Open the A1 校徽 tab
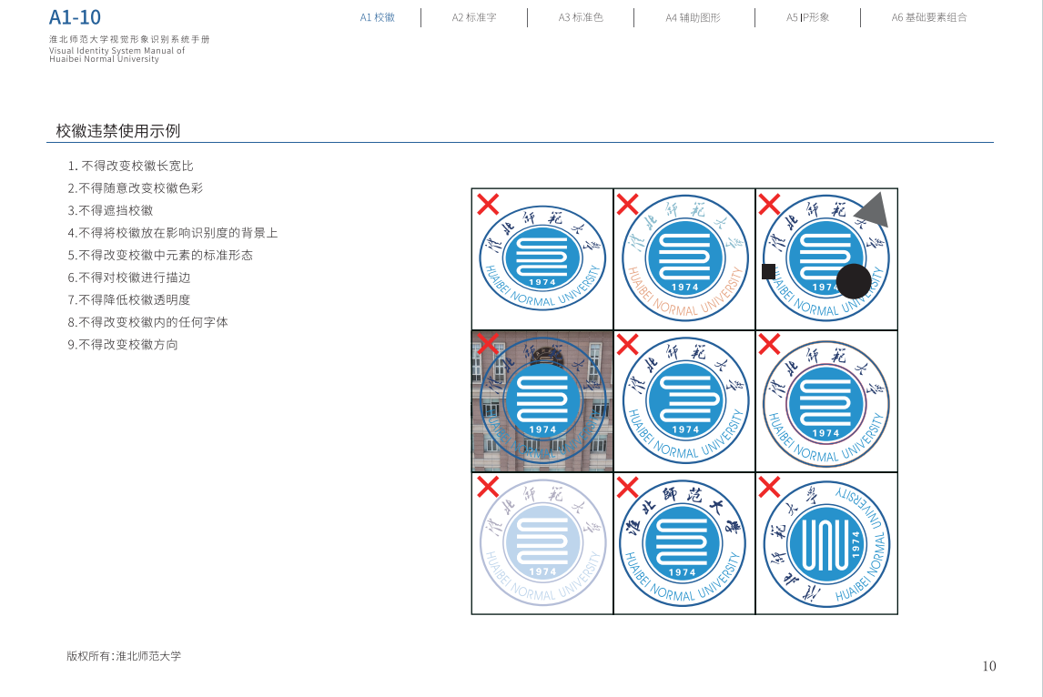Screen dimensions: 1043x697 [377, 17]
